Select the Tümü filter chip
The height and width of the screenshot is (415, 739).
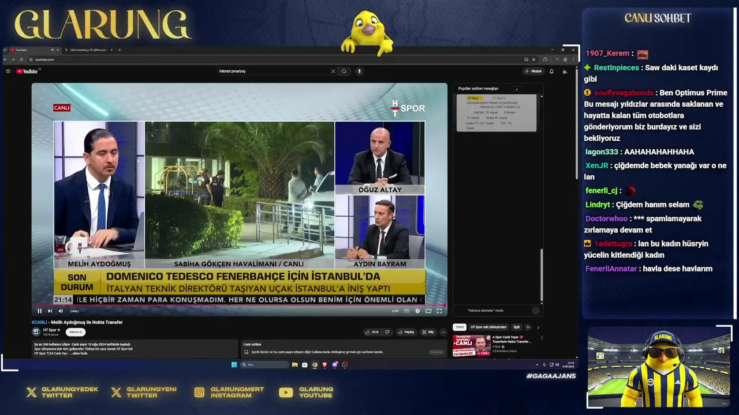pos(460,327)
